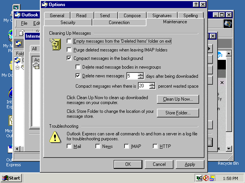Screen dimensions: 245x183
Task: Click the right arrow button in Internet Accounts
Action: [210, 49]
